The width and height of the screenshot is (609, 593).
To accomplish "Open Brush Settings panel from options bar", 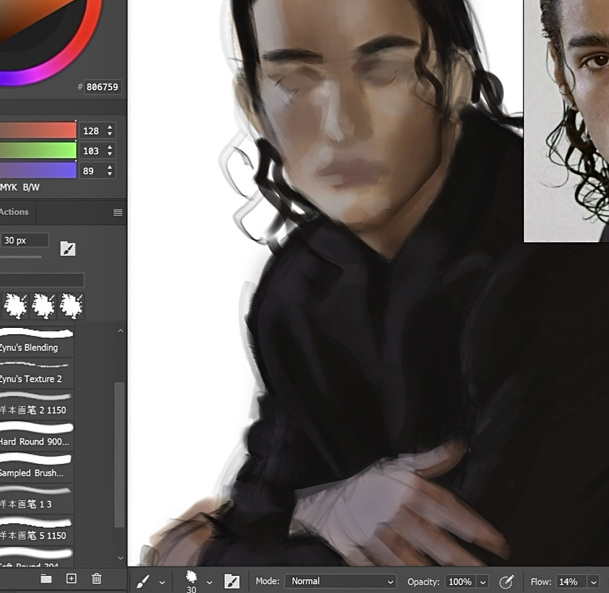I will [231, 582].
